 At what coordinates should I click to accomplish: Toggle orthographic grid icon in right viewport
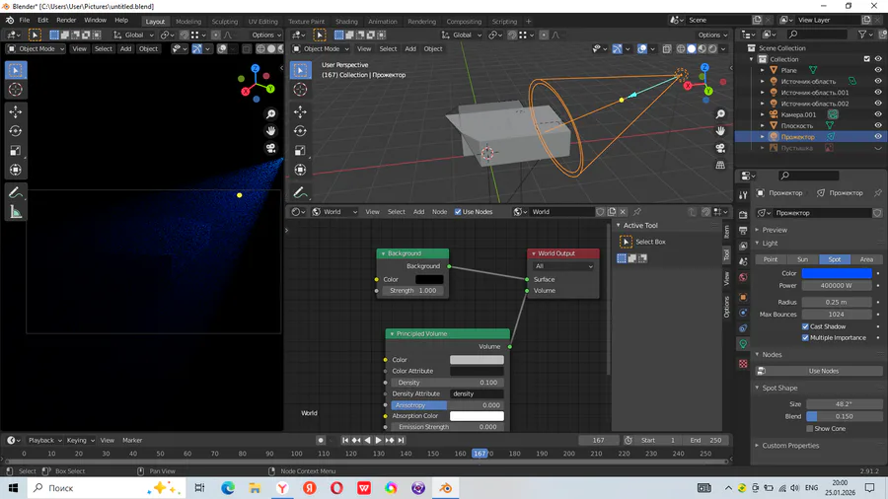tap(720, 166)
